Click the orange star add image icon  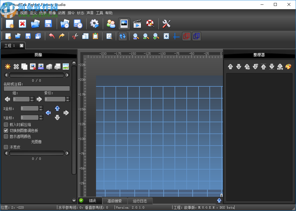coord(8,67)
